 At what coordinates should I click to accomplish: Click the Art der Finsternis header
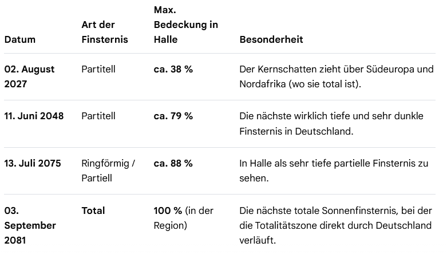click(x=105, y=32)
